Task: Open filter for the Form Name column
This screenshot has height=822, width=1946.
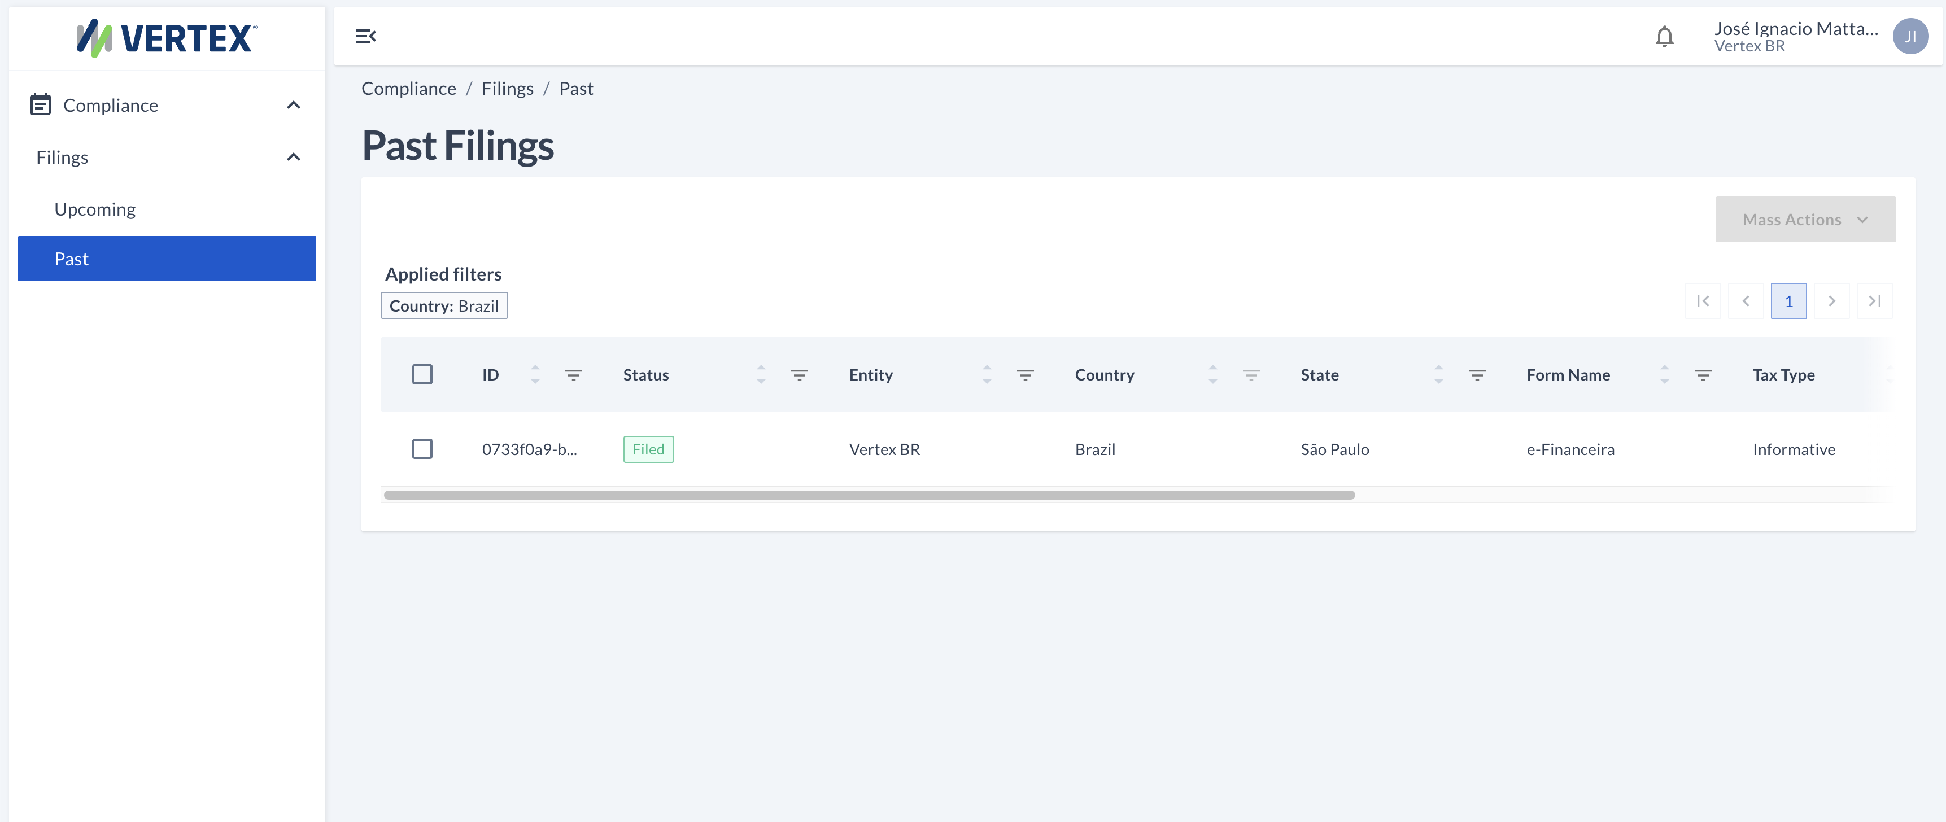Action: 1703,375
